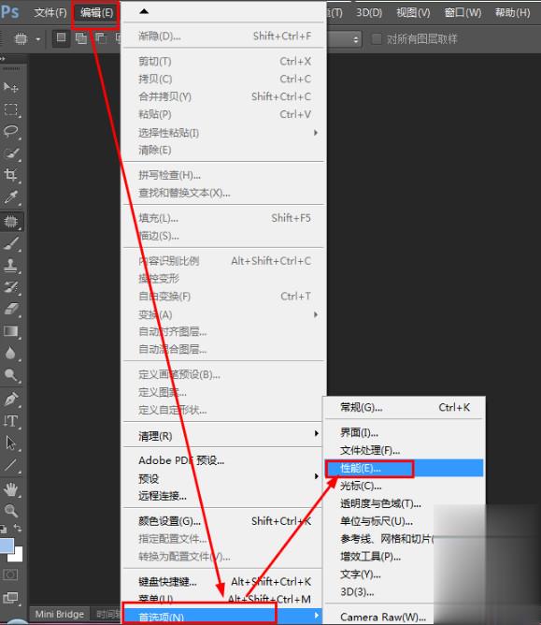Select the Gradient tool
The width and height of the screenshot is (541, 625).
pos(10,331)
